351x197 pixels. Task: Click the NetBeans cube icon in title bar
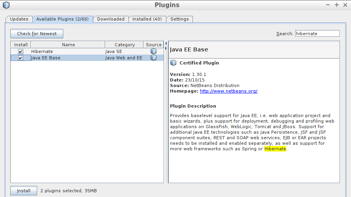pos(6,5)
